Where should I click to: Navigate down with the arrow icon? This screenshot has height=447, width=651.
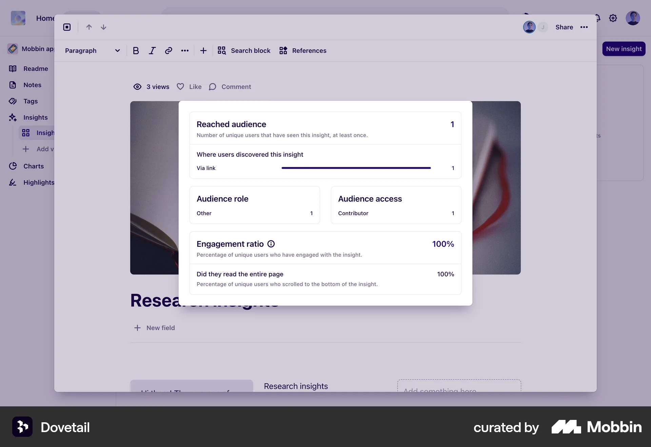(103, 27)
